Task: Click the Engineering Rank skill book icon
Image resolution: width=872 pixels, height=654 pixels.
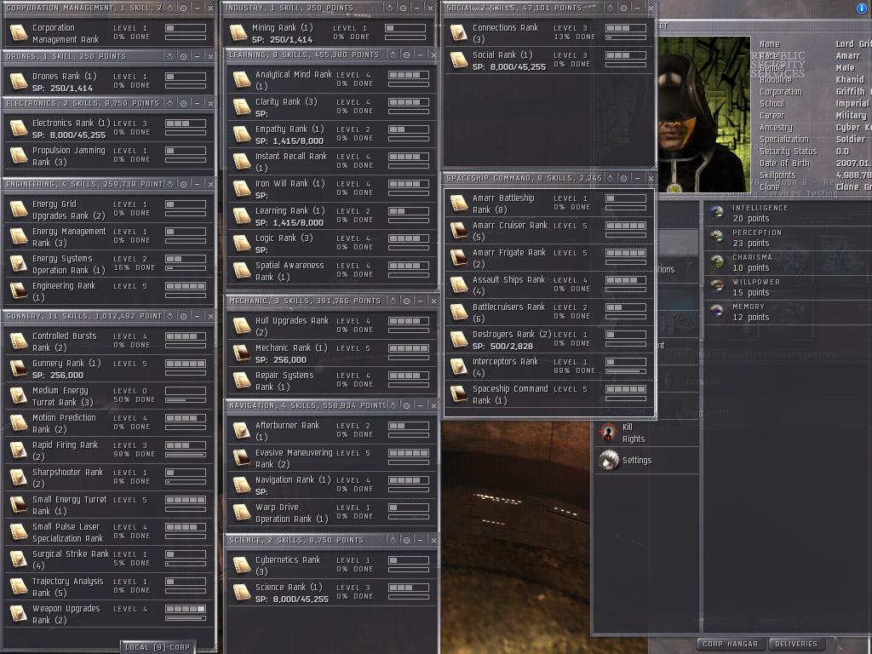Action: pyautogui.click(x=18, y=290)
